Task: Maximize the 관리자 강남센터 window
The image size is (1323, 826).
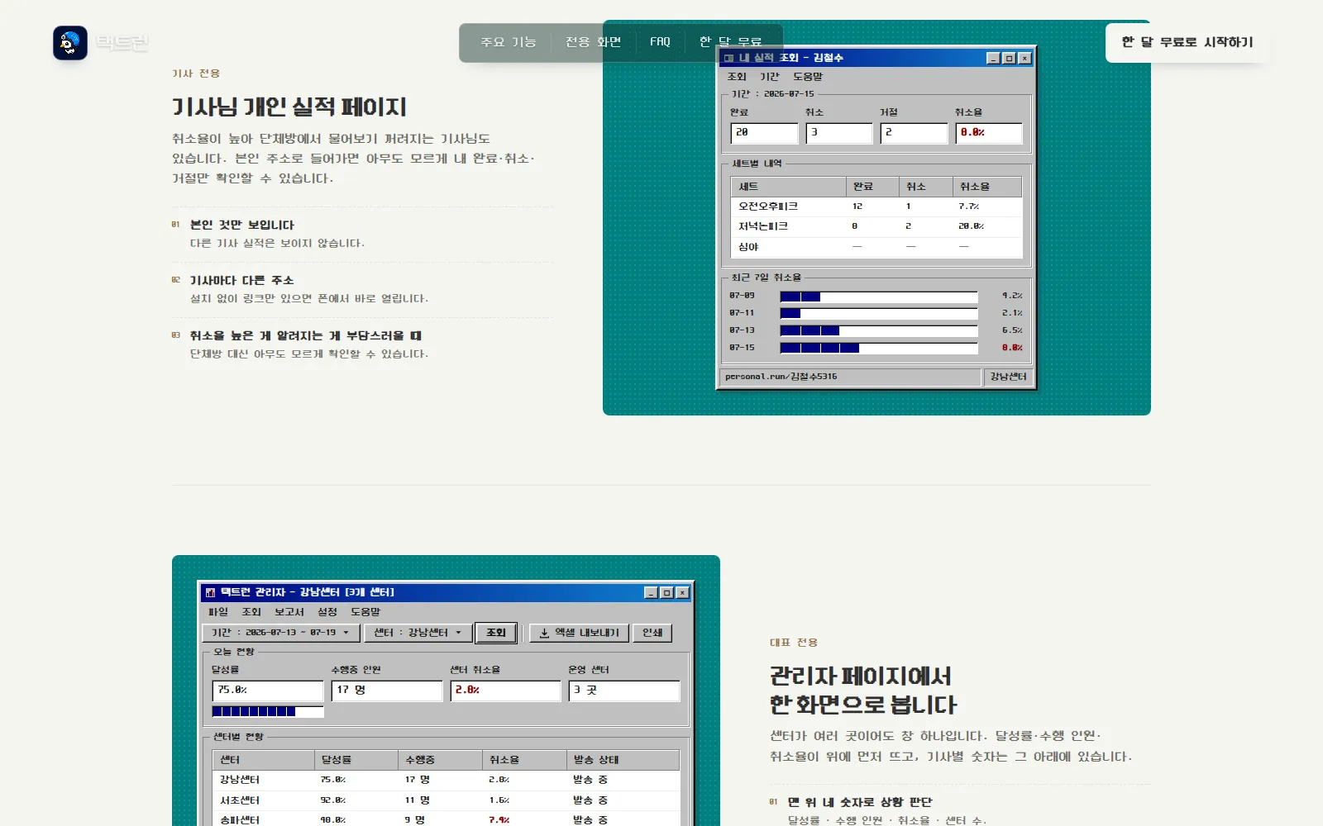Action: pyautogui.click(x=666, y=592)
